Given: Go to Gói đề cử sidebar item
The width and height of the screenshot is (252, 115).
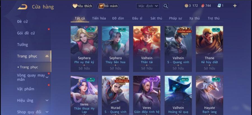Looking at the screenshot, I should tap(26, 33).
